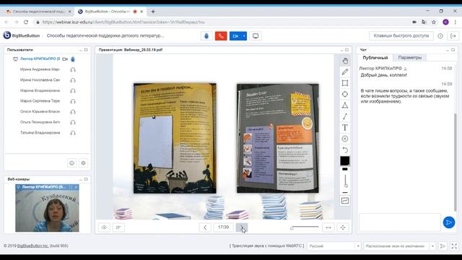Maximize the Чат panel
The width and height of the screenshot is (462, 260).
(453, 50)
